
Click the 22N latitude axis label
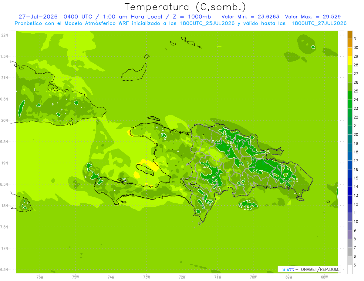pos(5,35)
